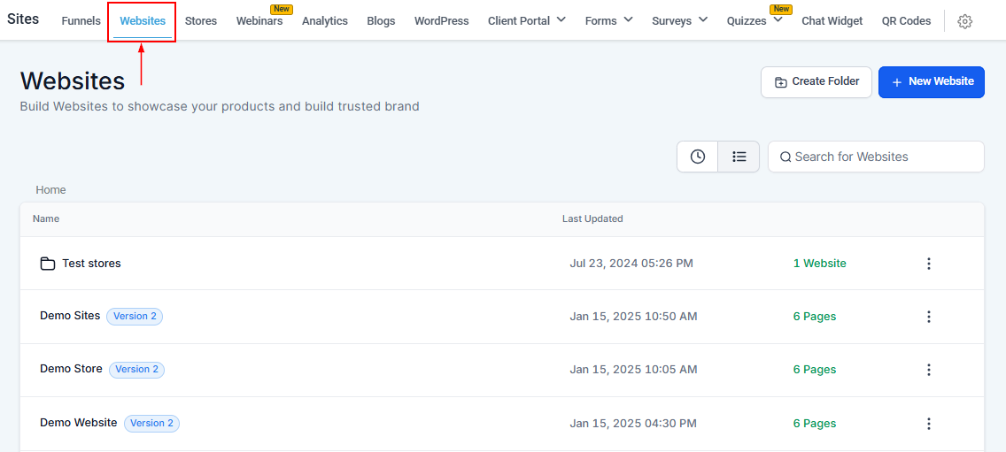Screen dimensions: 1006x452
Task: Open the settings gear icon
Action: coord(965,21)
